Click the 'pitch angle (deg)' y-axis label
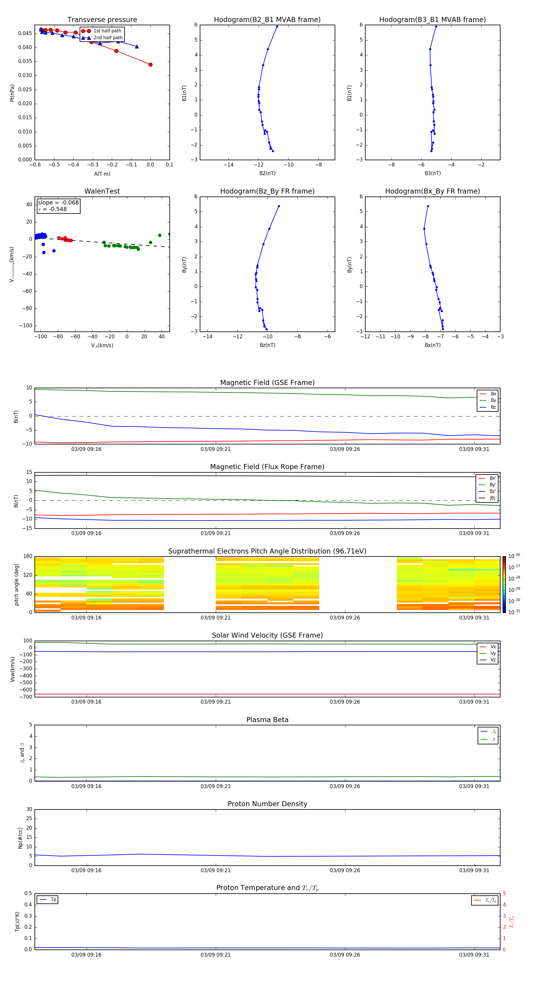This screenshot has height=981, width=535. 16,584
